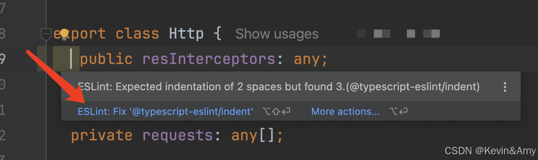The height and width of the screenshot is (160, 538).
Task: Click the class keyword
Action: pos(137,34)
